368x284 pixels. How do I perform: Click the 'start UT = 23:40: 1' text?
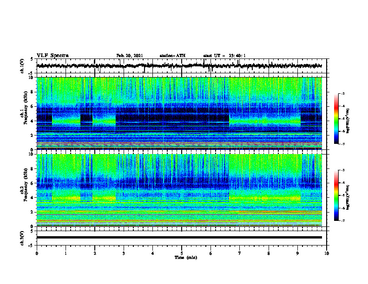(x=224, y=56)
